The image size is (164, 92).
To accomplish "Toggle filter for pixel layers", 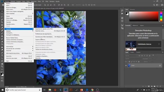I will coord(139,56).
